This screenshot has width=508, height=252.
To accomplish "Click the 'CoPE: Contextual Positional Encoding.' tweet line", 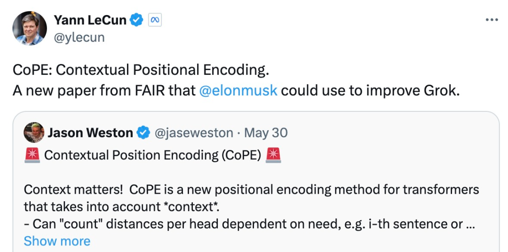I will [x=141, y=71].
